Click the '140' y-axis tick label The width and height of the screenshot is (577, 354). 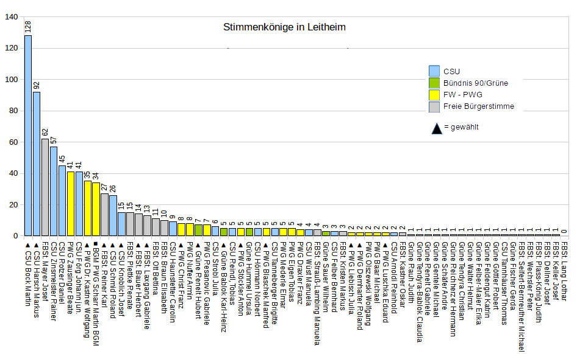point(12,17)
